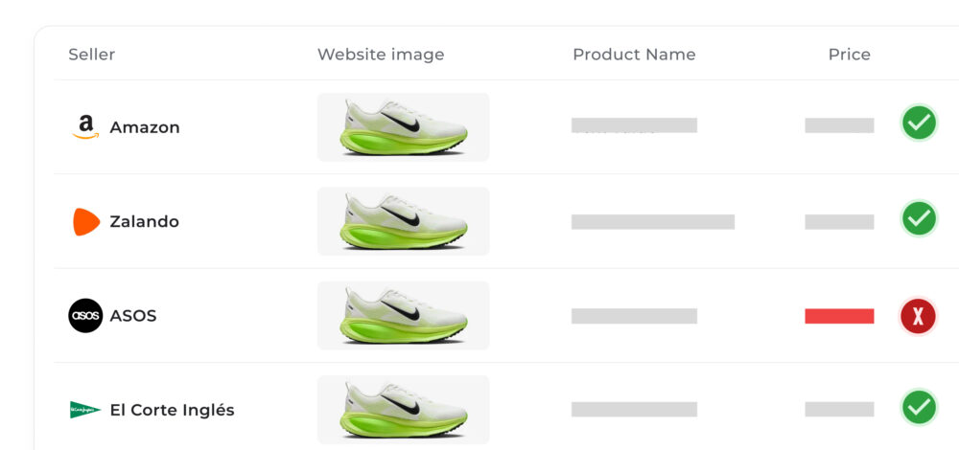Open the Amazon shoe thumbnail

[404, 127]
